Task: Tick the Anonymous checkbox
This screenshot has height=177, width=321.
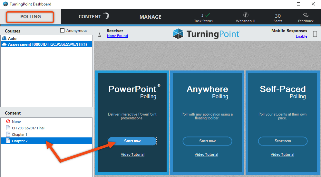Action: [x=63, y=31]
